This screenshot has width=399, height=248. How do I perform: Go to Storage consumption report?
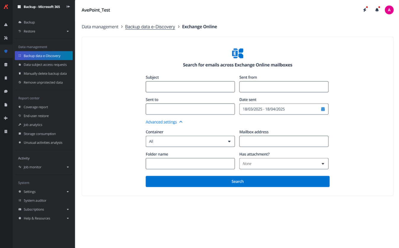click(x=39, y=134)
